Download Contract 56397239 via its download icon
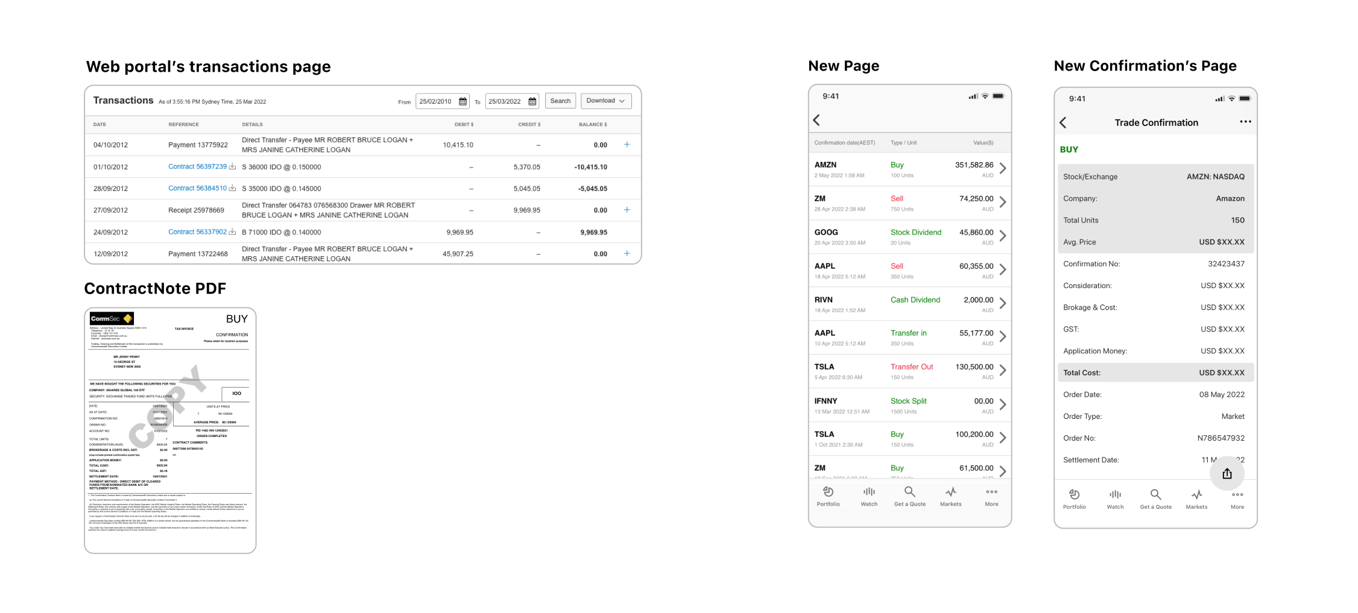Viewport: 1358px width, 613px height. coord(232,166)
